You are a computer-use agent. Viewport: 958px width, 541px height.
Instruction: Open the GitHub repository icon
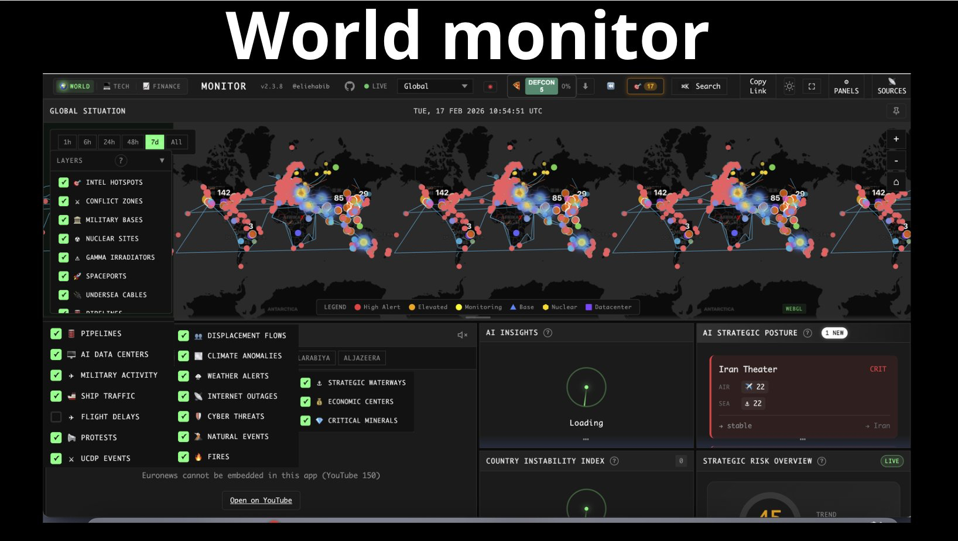[x=350, y=86]
